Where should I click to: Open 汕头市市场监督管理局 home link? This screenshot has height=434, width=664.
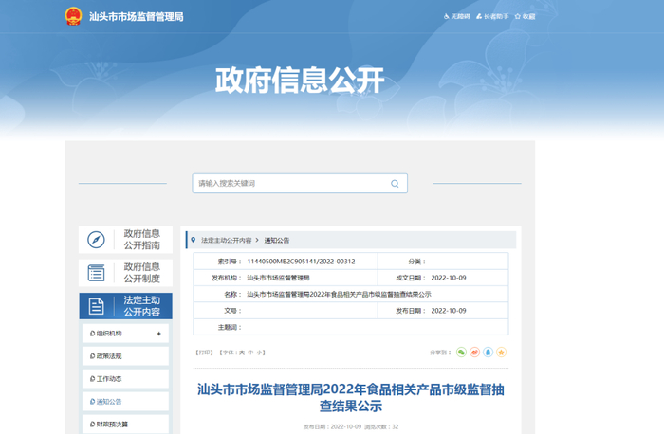pyautogui.click(x=136, y=16)
